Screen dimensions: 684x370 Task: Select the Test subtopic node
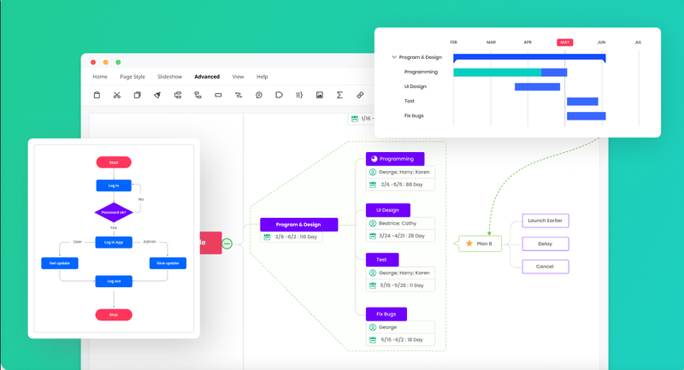point(382,260)
